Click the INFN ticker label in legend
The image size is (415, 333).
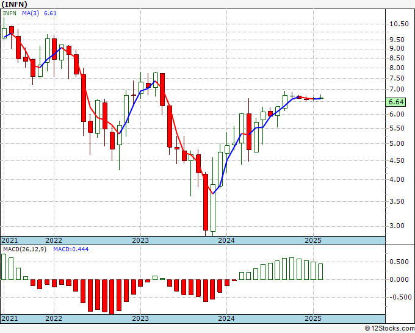(10, 13)
